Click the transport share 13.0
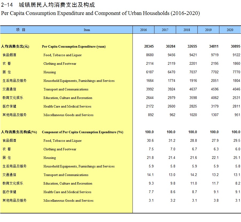 point(172,175)
